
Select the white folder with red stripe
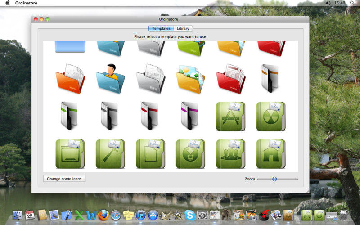coord(150,116)
